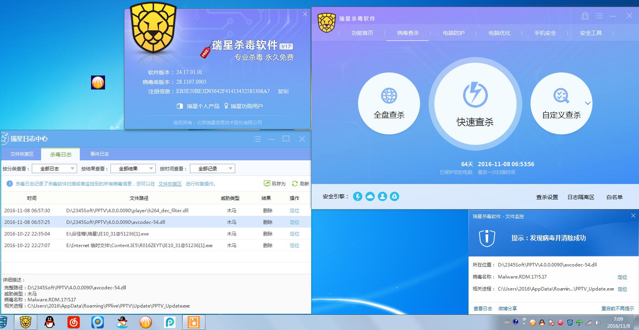Switch to 电脑优化 tab
639x330 pixels.
coord(499,33)
